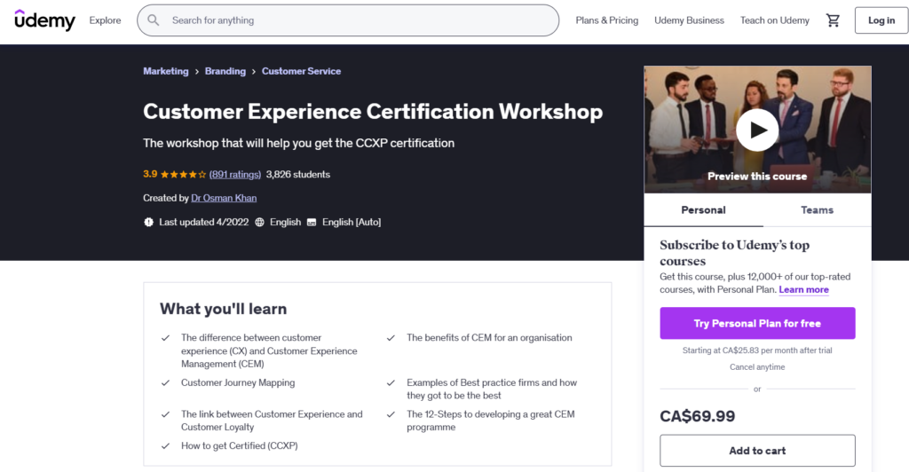Open Teach on Udemy
909x472 pixels.
click(774, 20)
